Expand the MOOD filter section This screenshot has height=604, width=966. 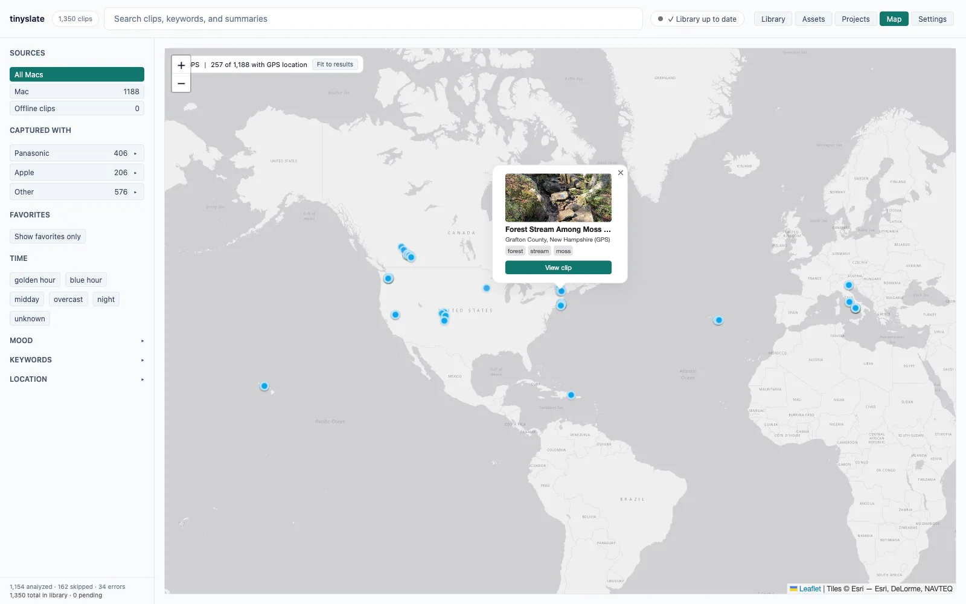pyautogui.click(x=77, y=341)
